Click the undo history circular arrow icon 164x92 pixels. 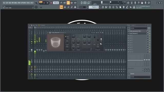(x=128, y=3)
